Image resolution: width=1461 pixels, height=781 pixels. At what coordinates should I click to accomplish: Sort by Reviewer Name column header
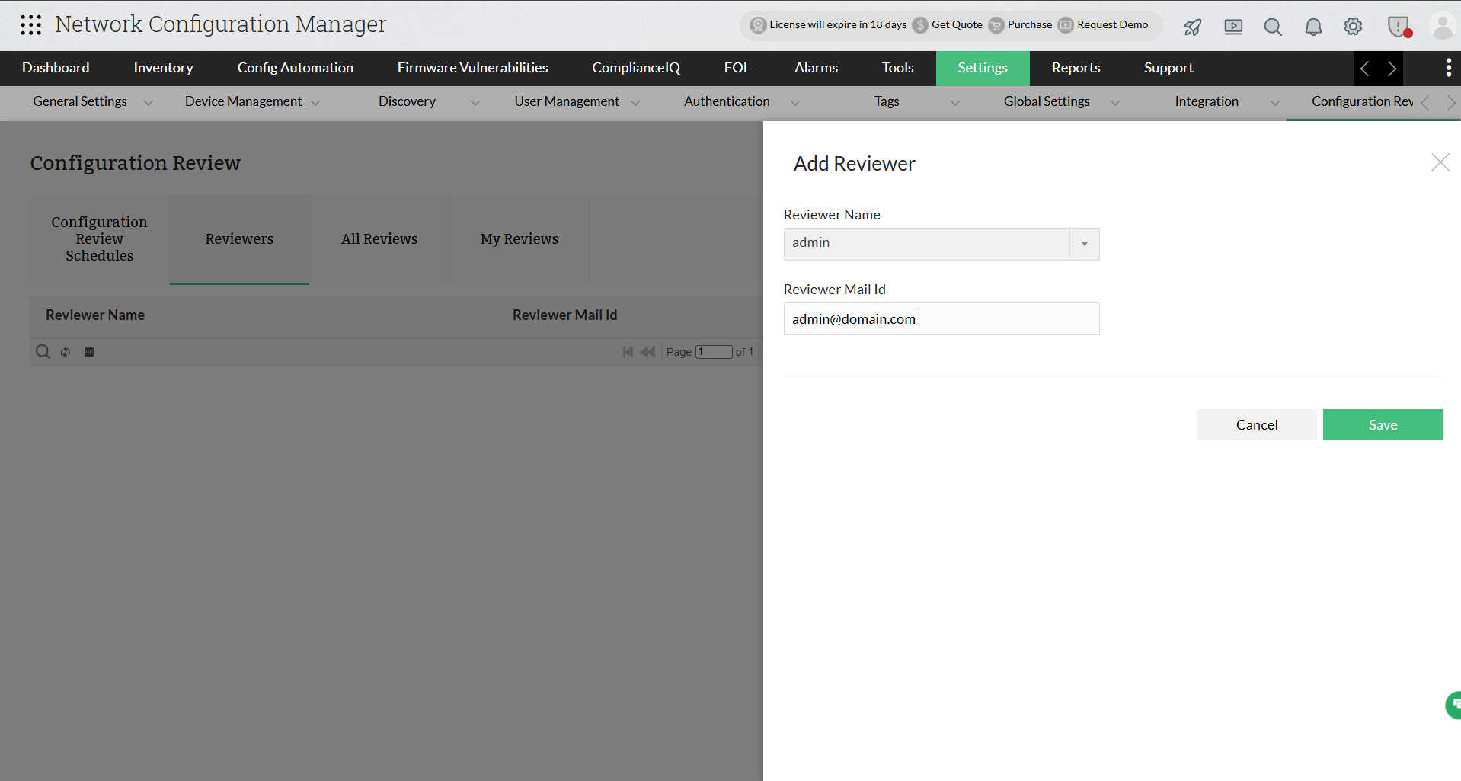95,315
